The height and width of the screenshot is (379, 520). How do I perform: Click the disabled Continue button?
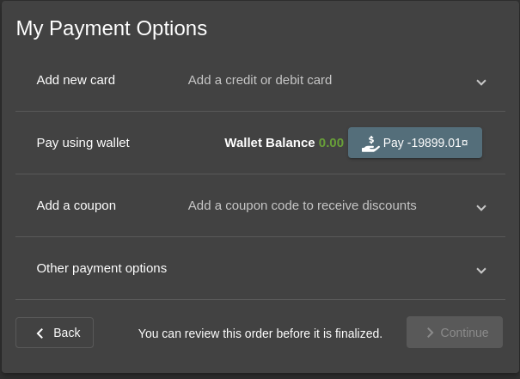click(x=455, y=333)
